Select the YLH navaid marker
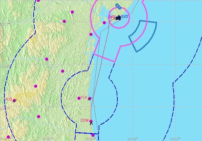Image resolution: width=202 pixels, height=141 pixels. click(x=90, y=98)
